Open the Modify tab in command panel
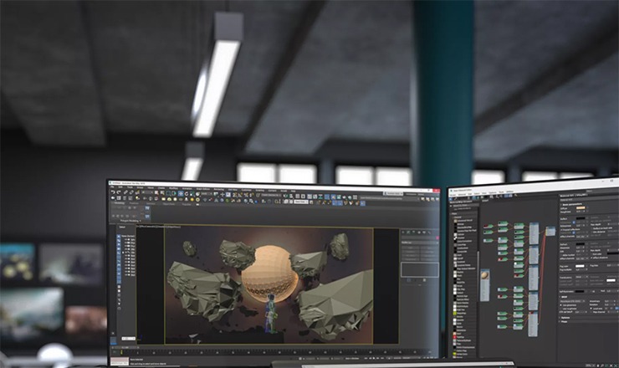This screenshot has width=619, height=368. coord(407,232)
